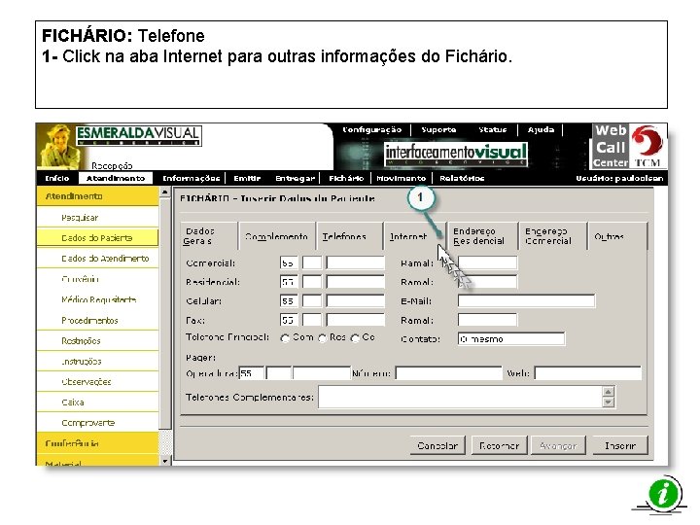Click the Retornar button

coord(499,445)
